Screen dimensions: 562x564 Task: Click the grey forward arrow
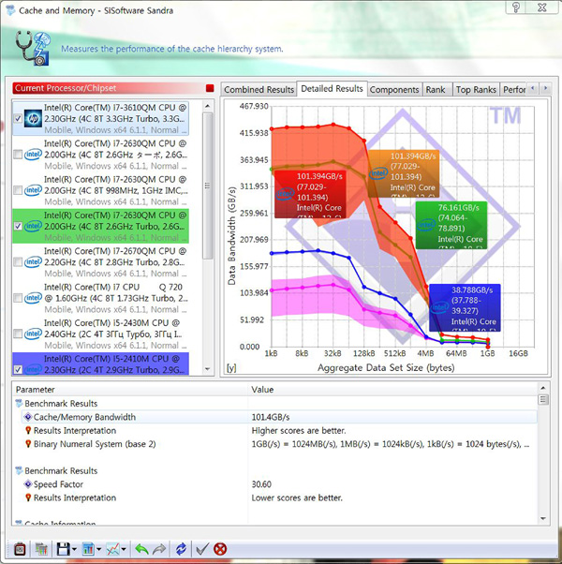159,549
